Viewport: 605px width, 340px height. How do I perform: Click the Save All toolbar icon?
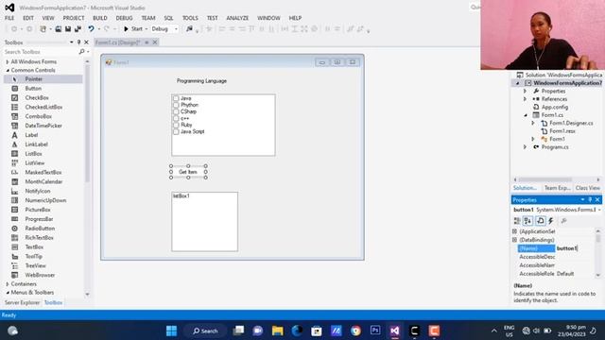coord(78,29)
